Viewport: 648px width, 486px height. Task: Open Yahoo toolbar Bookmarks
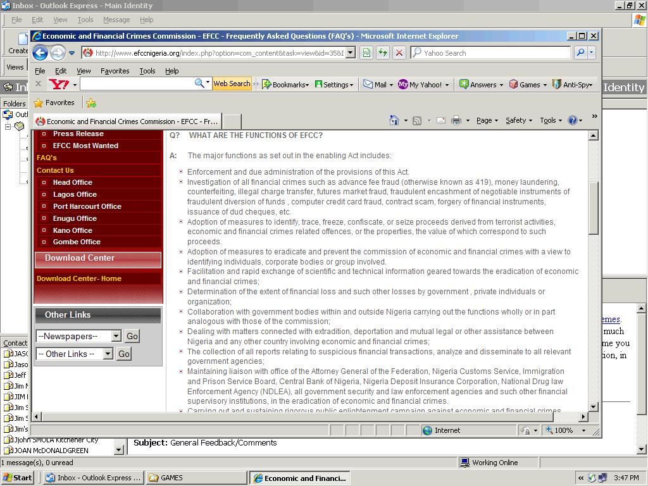(x=285, y=85)
